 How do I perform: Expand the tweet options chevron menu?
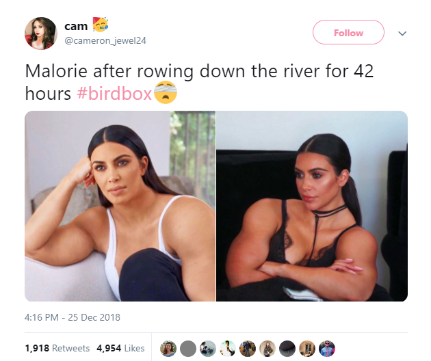coord(402,34)
